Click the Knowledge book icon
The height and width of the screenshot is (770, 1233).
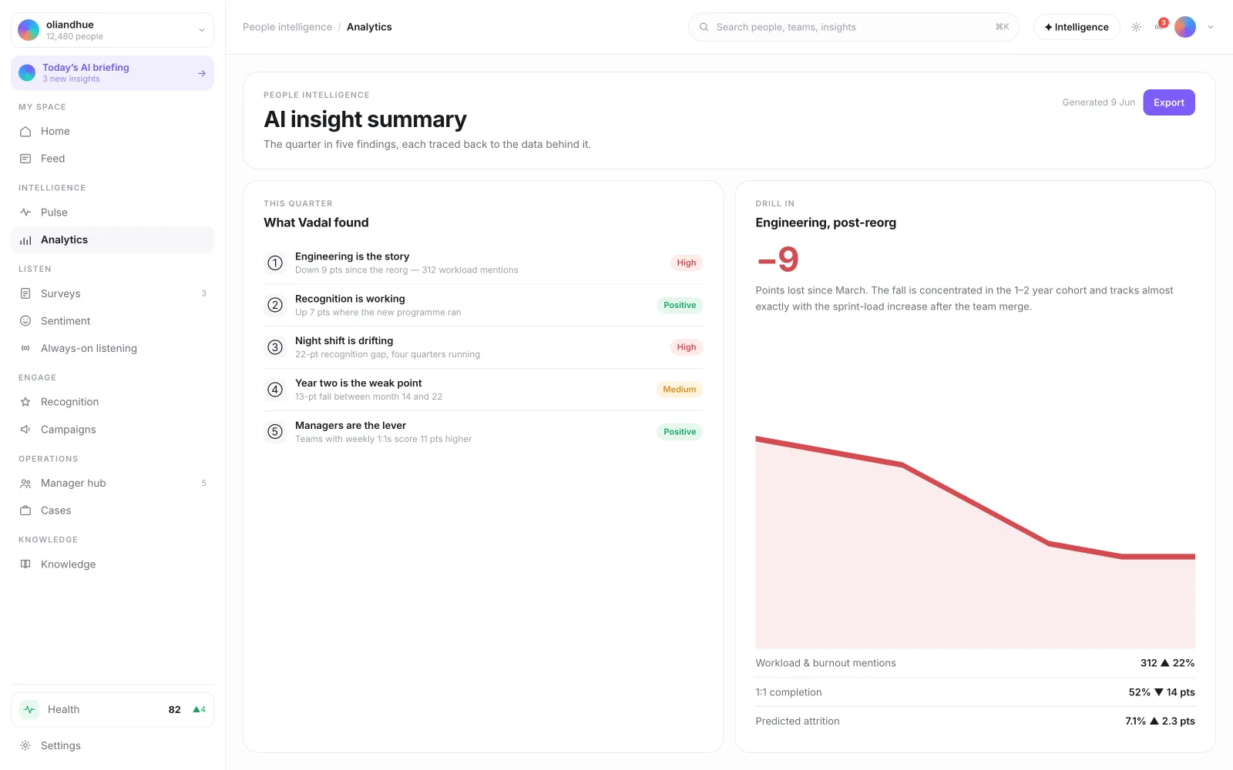[25, 564]
